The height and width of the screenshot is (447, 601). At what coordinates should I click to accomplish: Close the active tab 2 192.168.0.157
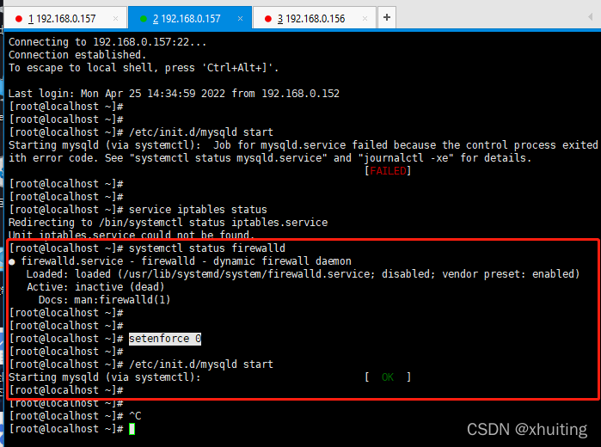241,18
